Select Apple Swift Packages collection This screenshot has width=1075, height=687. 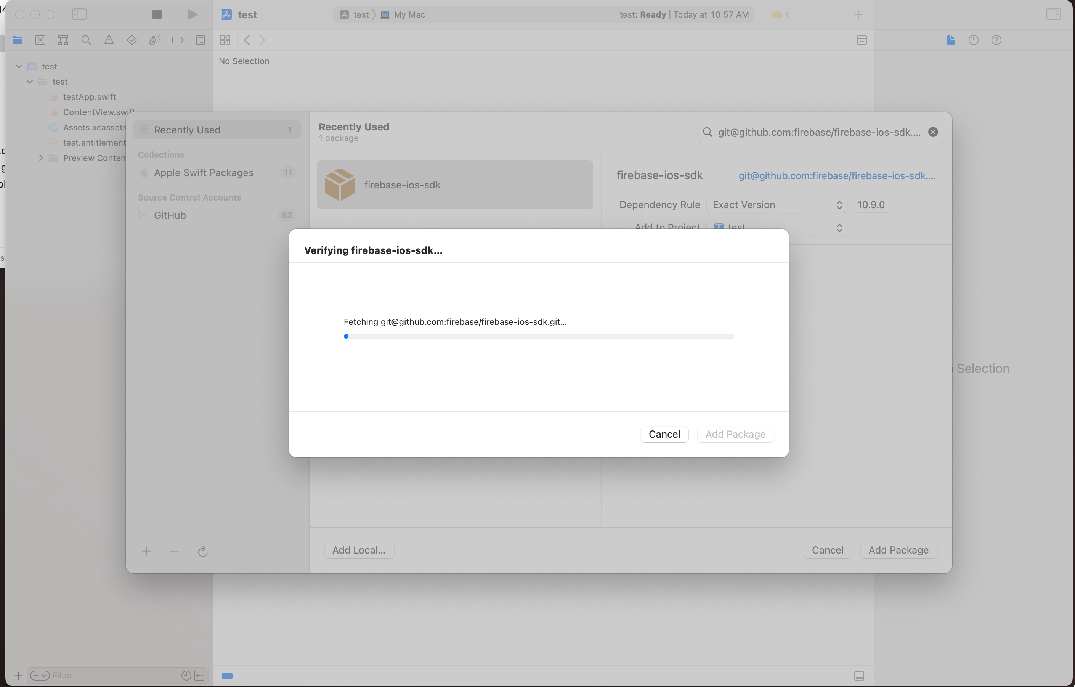[204, 173]
